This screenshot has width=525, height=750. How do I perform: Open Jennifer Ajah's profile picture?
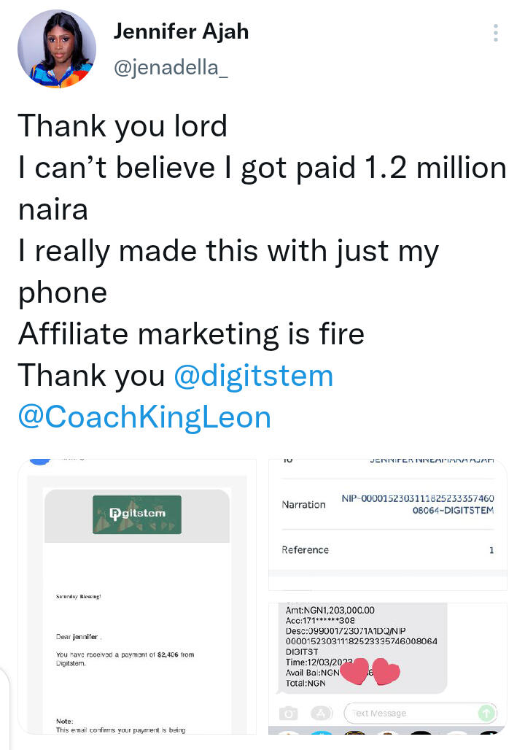(x=57, y=50)
